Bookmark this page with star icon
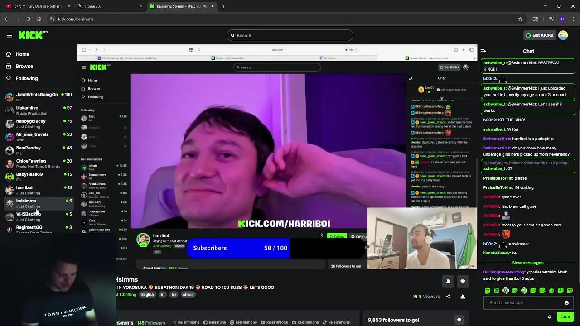The image size is (580, 326). tap(520, 19)
